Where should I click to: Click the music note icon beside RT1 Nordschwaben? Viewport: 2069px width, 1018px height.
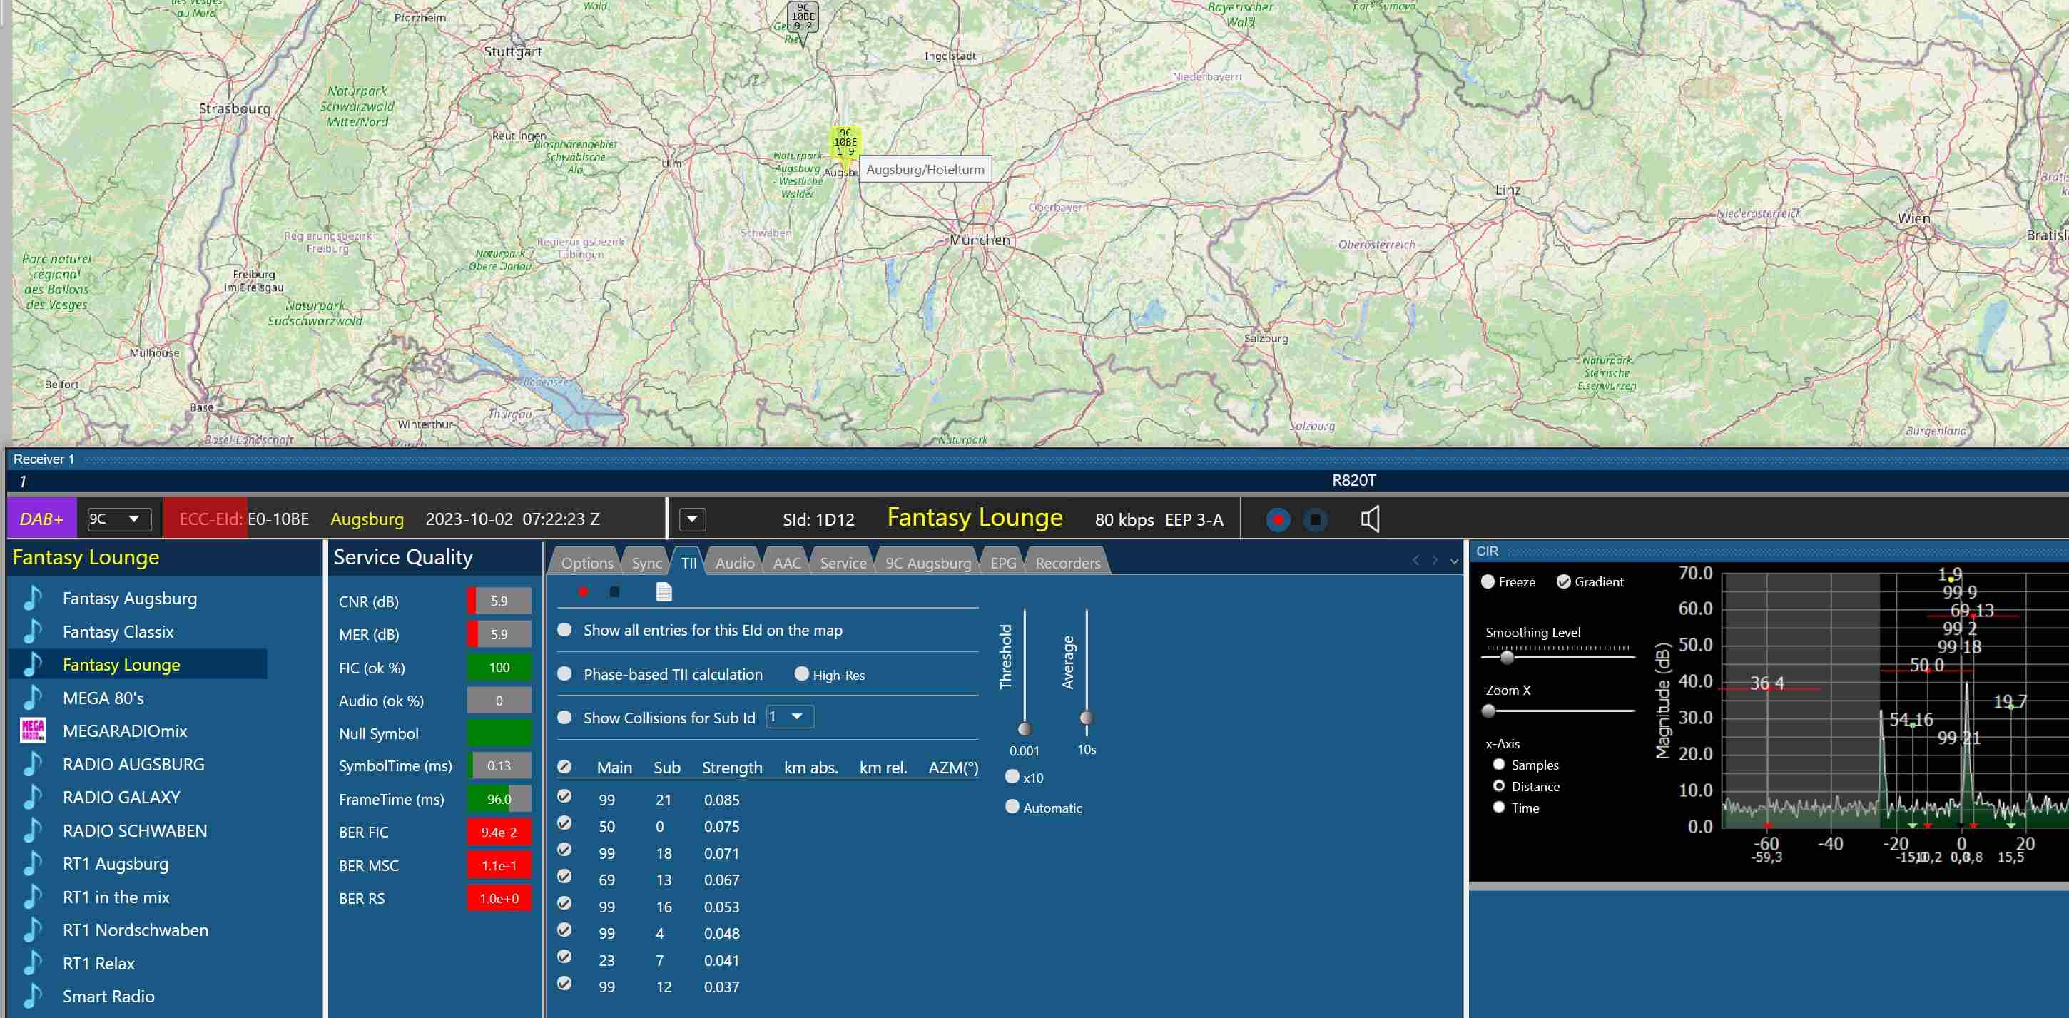tap(32, 930)
